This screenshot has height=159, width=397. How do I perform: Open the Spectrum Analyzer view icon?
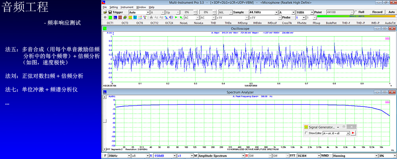[x=115, y=17]
